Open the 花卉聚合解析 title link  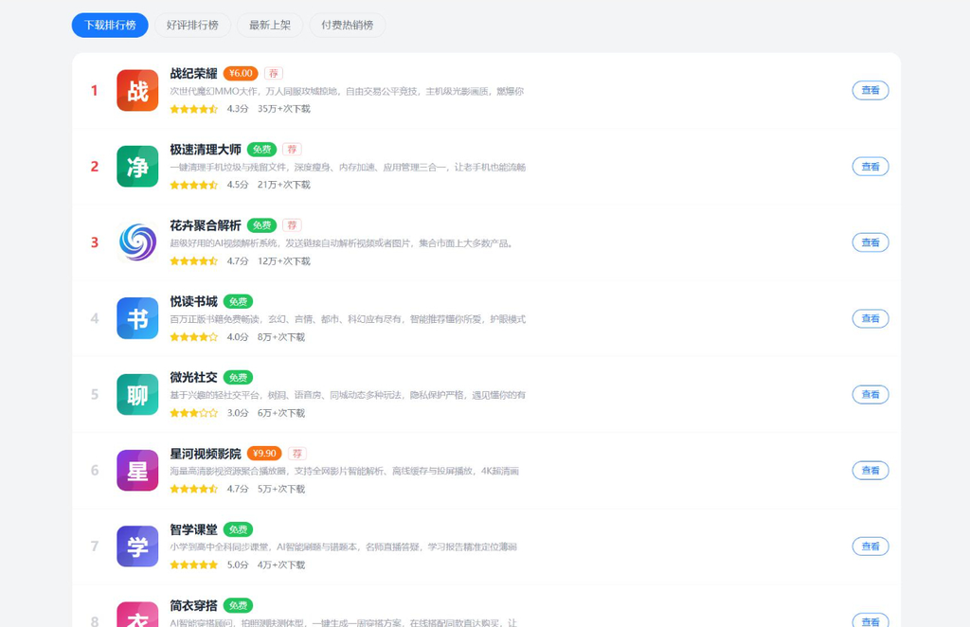[x=206, y=225]
